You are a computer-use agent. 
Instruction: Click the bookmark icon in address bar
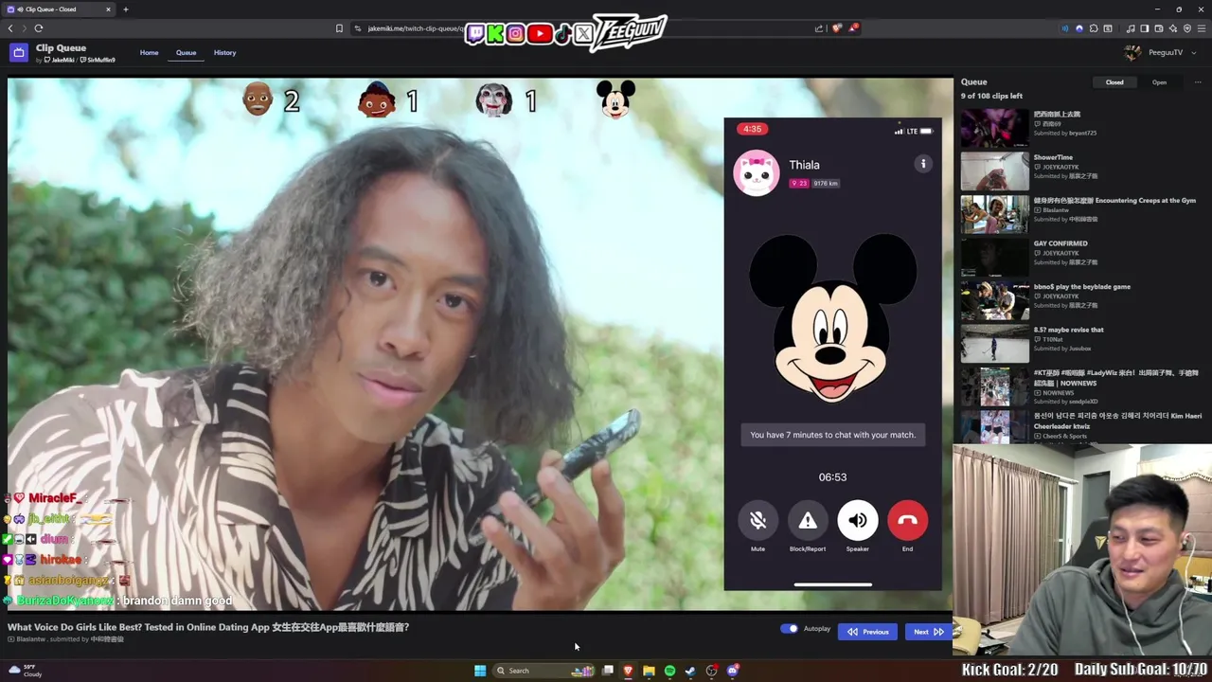pos(339,28)
